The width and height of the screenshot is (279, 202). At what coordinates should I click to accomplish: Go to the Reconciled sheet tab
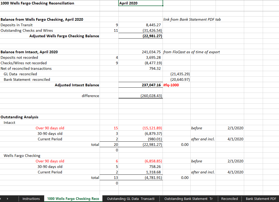[229, 199]
